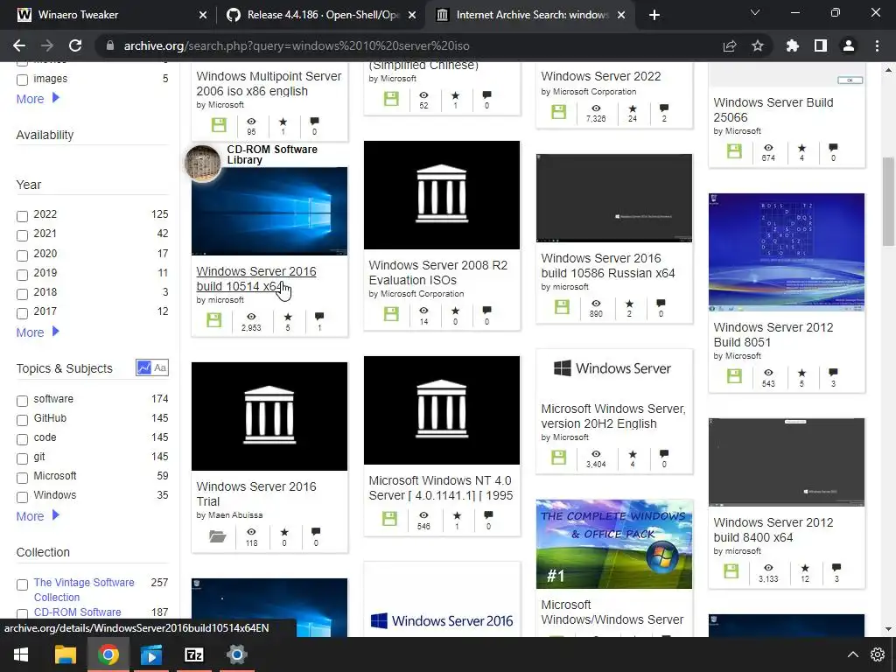Viewport: 896px width, 672px height.
Task: Open Windows Server 2016 build 10514 x64 link
Action: tap(256, 278)
